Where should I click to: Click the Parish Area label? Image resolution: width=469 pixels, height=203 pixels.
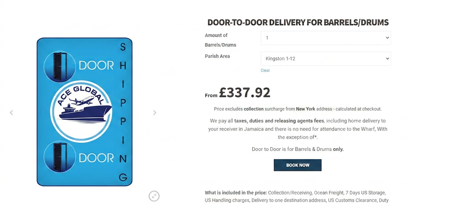(217, 56)
